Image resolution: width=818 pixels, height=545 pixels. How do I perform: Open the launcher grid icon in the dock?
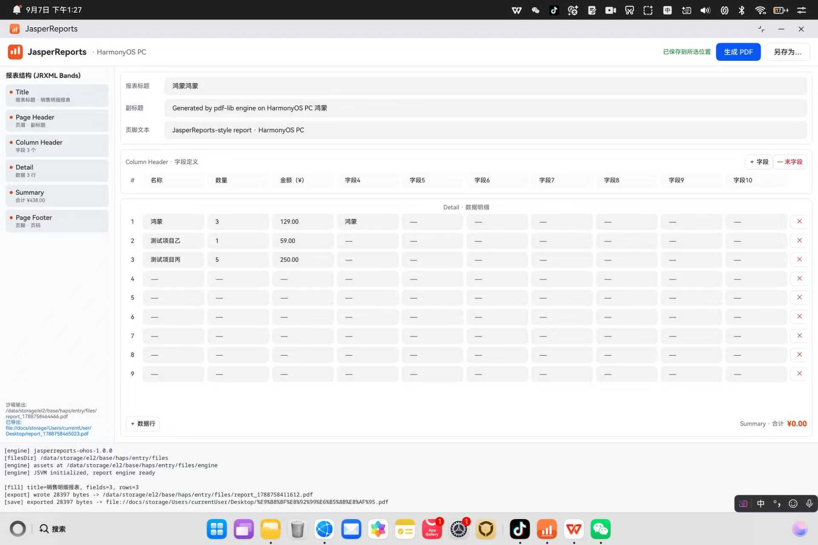click(217, 529)
